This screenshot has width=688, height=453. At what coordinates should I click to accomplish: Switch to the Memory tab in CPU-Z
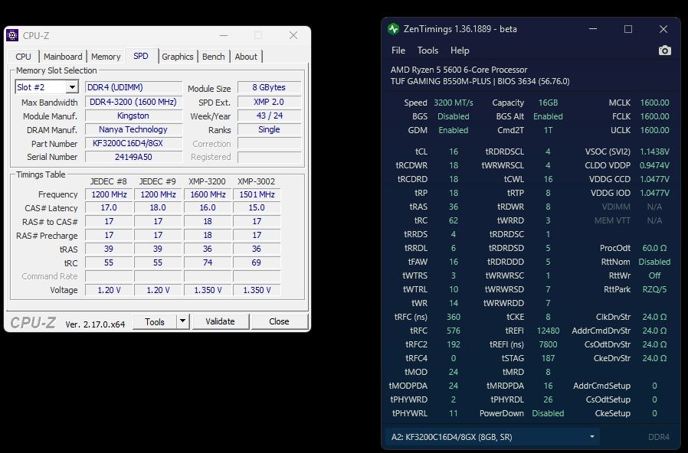[x=106, y=57]
